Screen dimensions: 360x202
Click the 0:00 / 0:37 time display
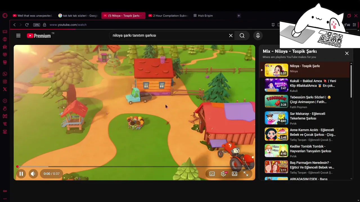(x=51, y=174)
